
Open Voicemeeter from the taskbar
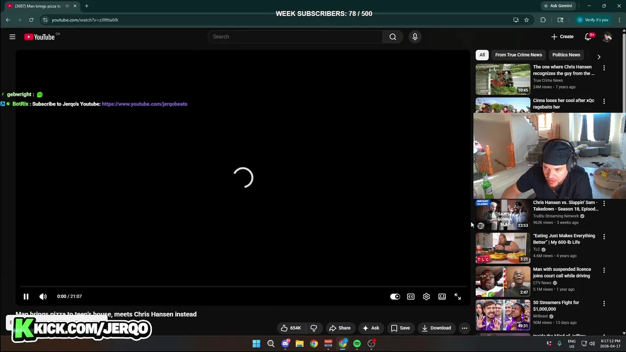(x=328, y=344)
